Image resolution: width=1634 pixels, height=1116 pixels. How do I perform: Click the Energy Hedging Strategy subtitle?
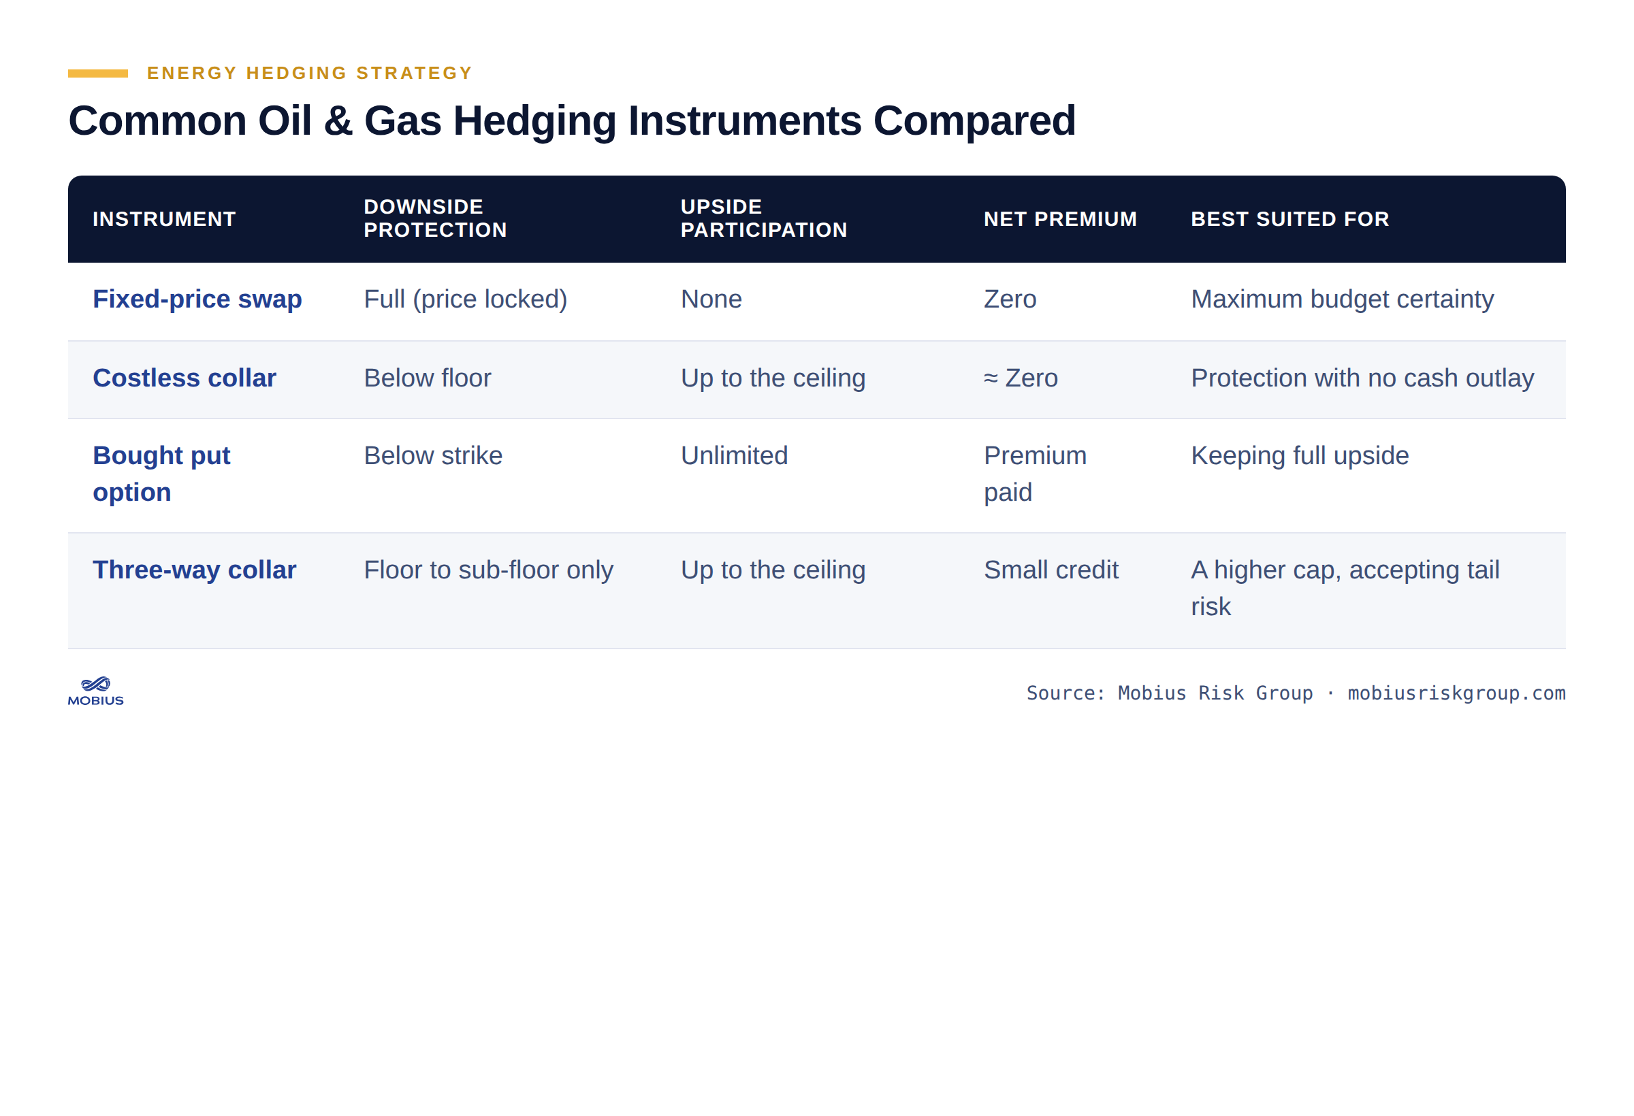tap(309, 73)
